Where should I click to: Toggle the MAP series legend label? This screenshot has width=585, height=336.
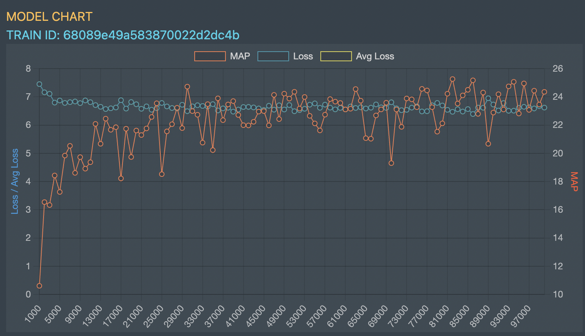[x=240, y=56]
